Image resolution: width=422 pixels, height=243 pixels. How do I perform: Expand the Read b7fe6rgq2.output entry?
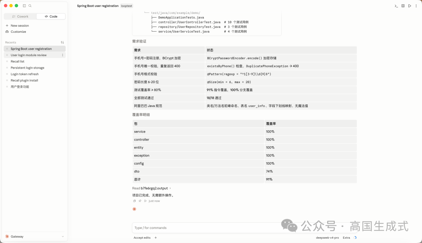(152, 188)
